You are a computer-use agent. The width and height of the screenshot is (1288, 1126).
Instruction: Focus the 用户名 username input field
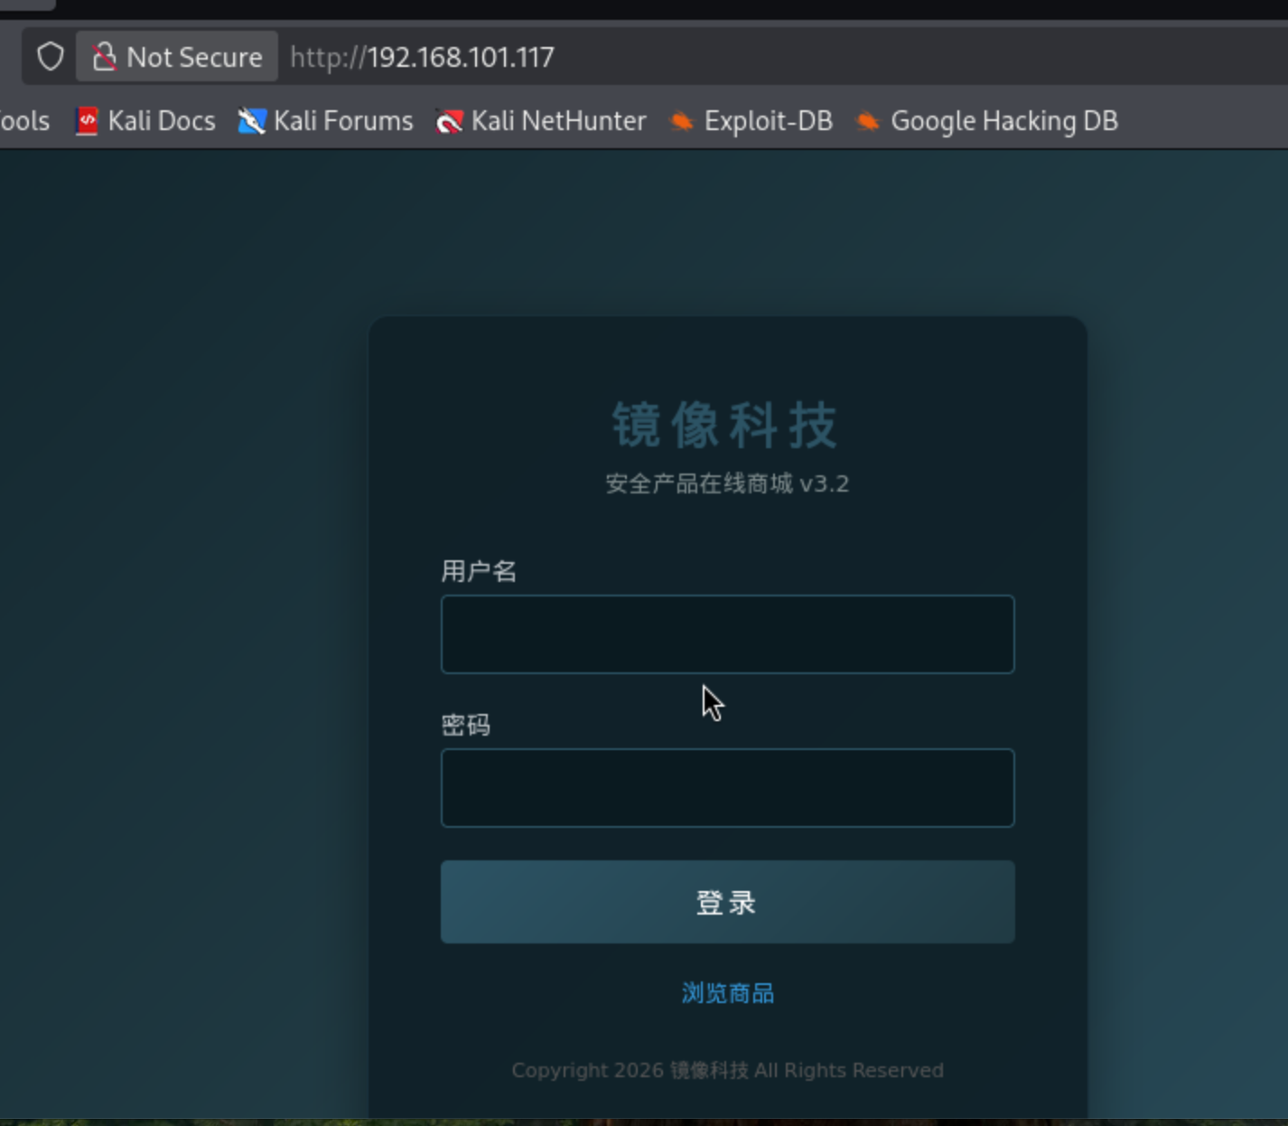coord(727,634)
